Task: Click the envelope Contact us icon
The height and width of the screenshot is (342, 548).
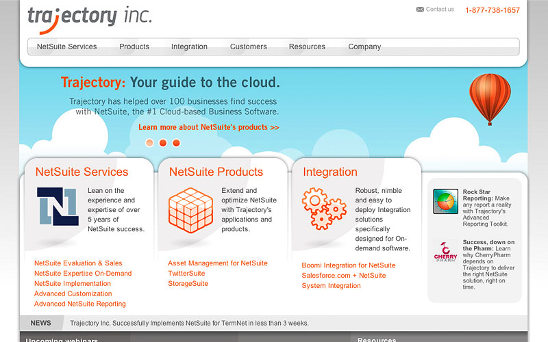Action: pos(420,10)
